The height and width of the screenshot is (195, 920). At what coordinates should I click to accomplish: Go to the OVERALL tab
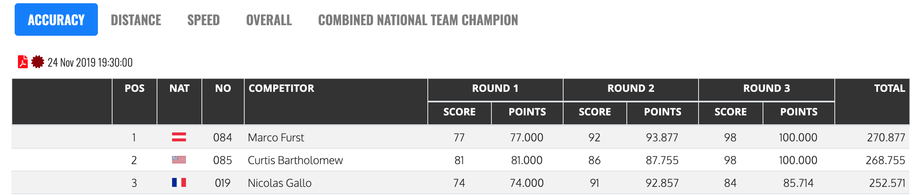(269, 20)
